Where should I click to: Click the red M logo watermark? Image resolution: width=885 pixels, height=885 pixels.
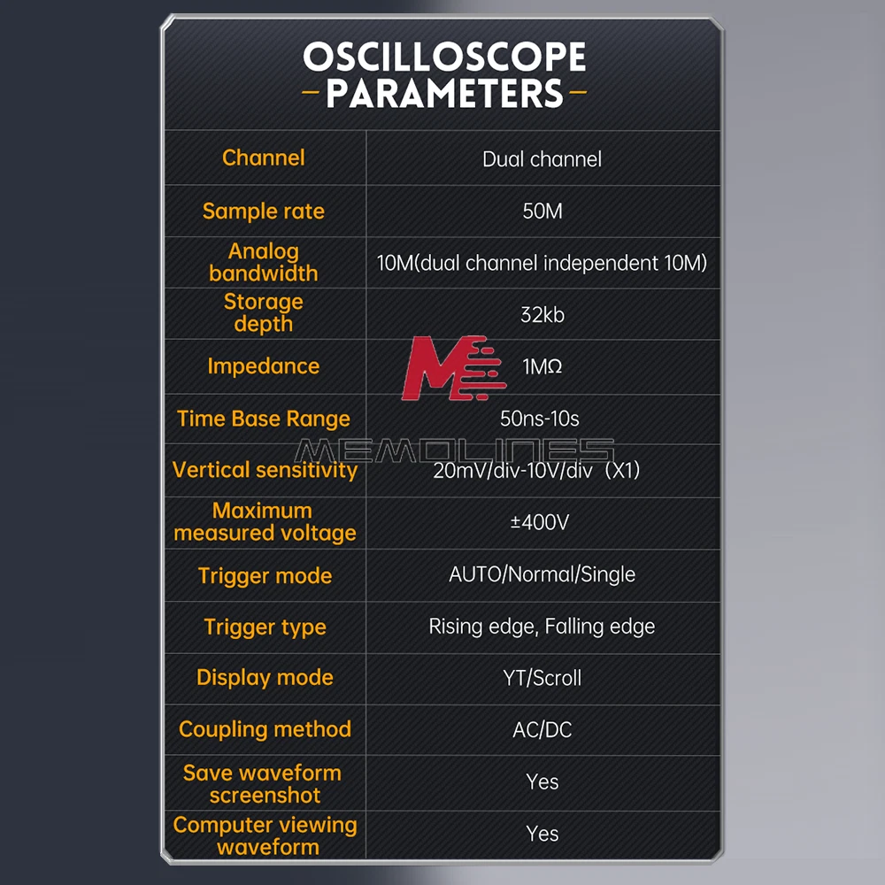click(454, 368)
